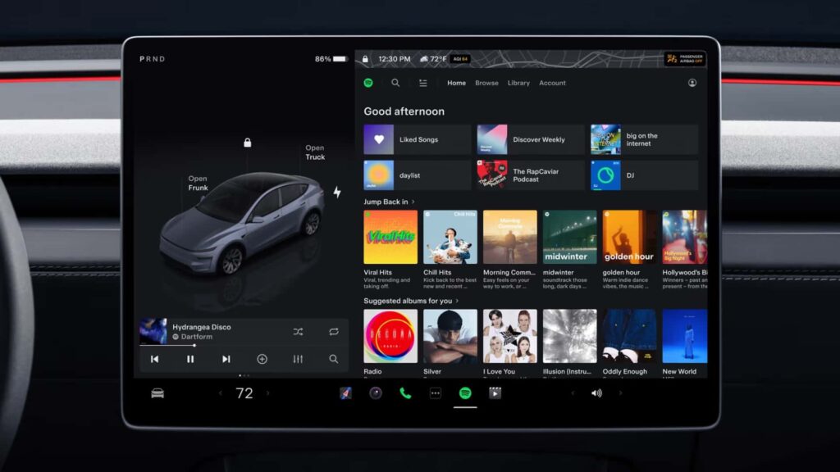
Task: Tap the charging lightning bolt icon
Action: tap(337, 192)
